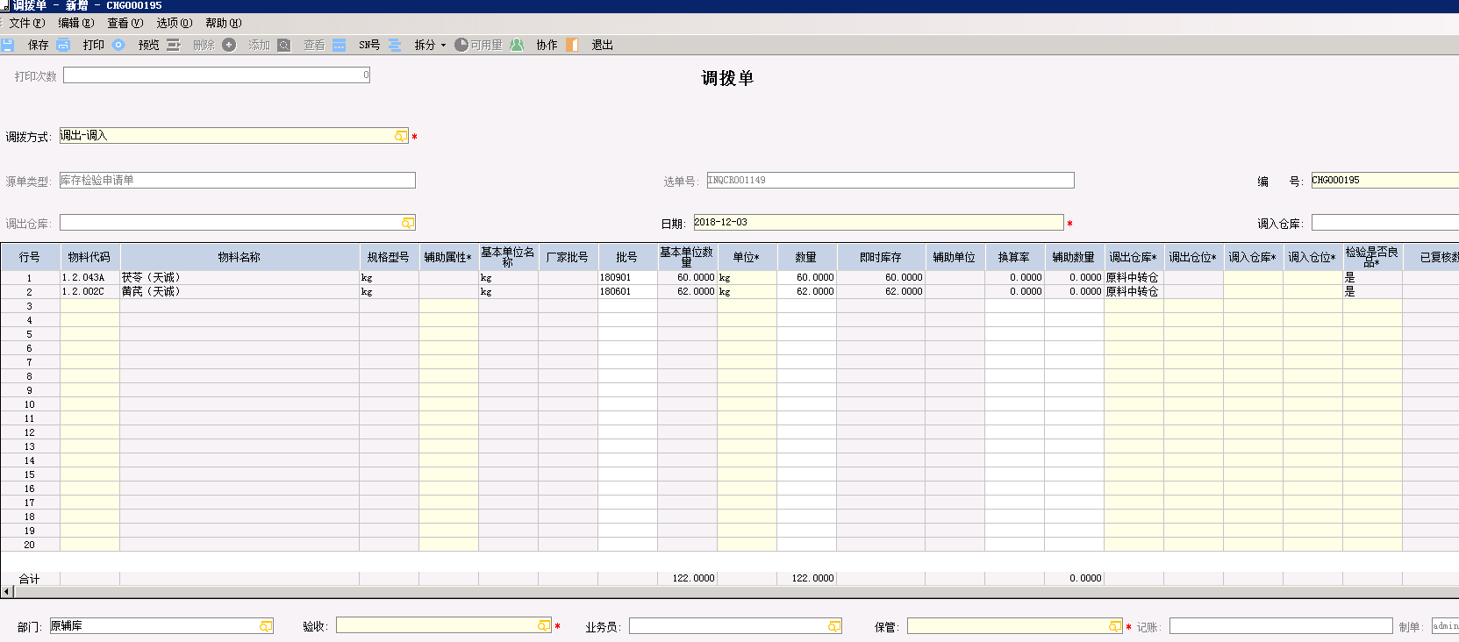Select the 辅助数量 column header

tap(1074, 257)
